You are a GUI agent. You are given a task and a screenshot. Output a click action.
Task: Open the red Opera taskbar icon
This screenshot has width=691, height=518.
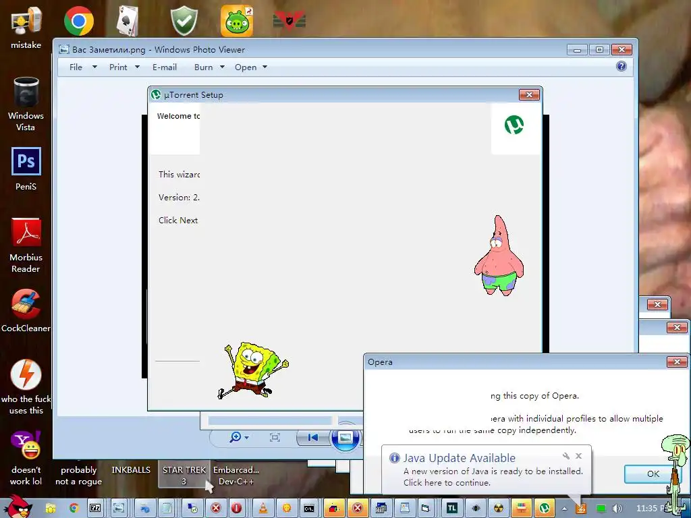237,508
